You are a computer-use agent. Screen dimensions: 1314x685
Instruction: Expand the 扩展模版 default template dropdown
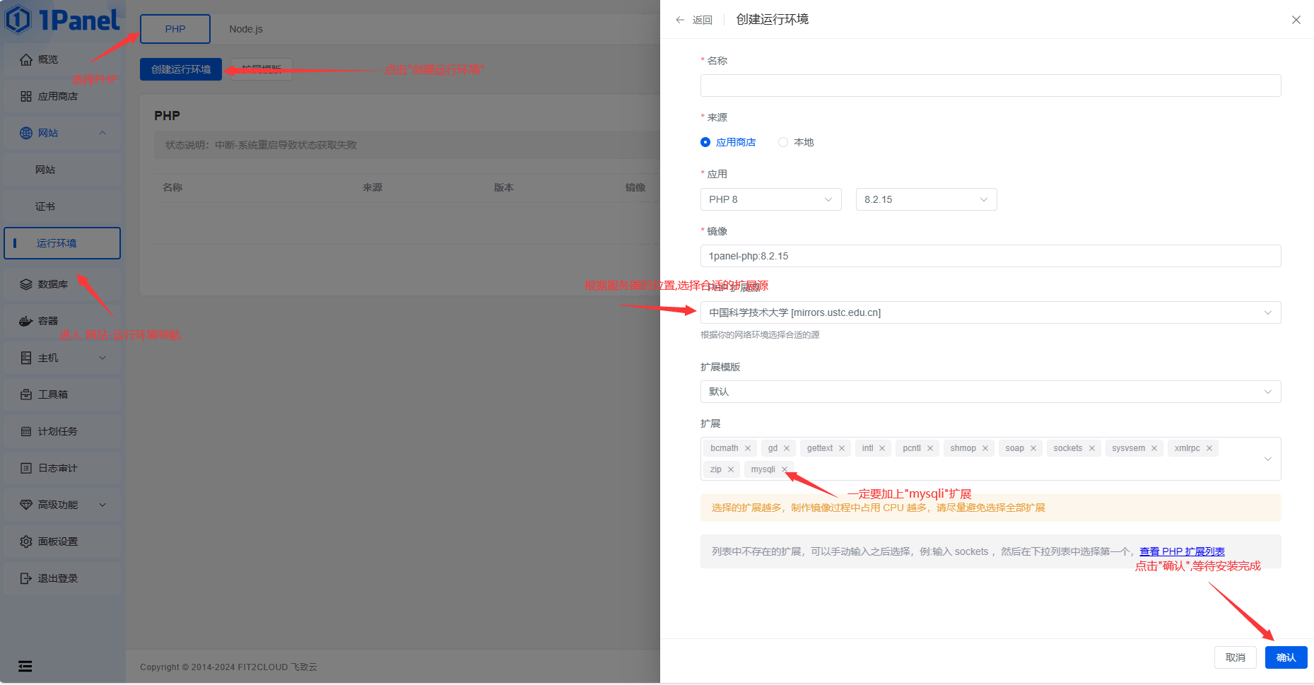click(990, 392)
